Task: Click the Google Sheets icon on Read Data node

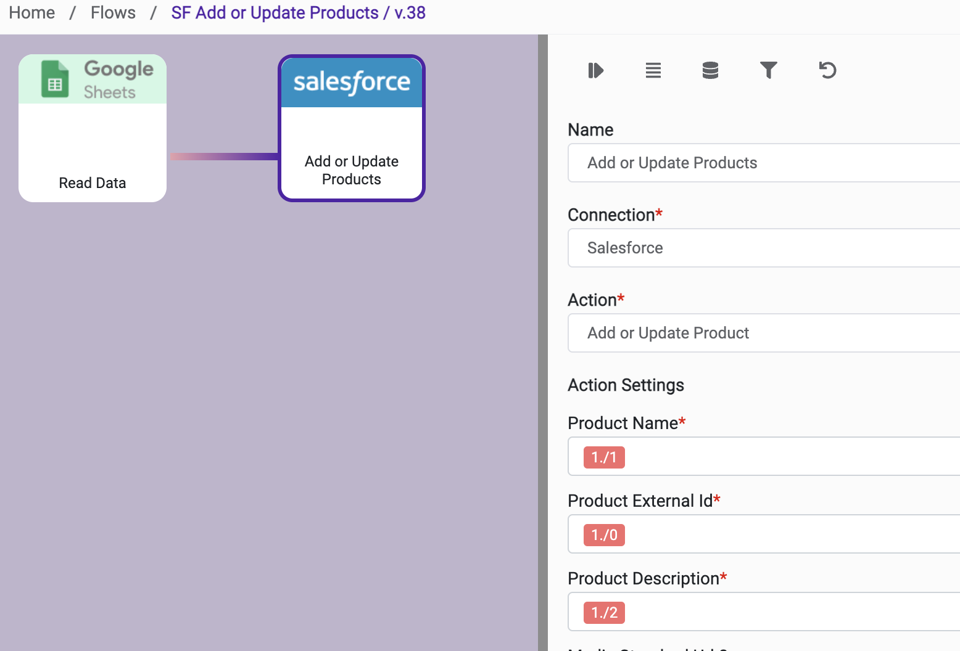Action: 55,79
